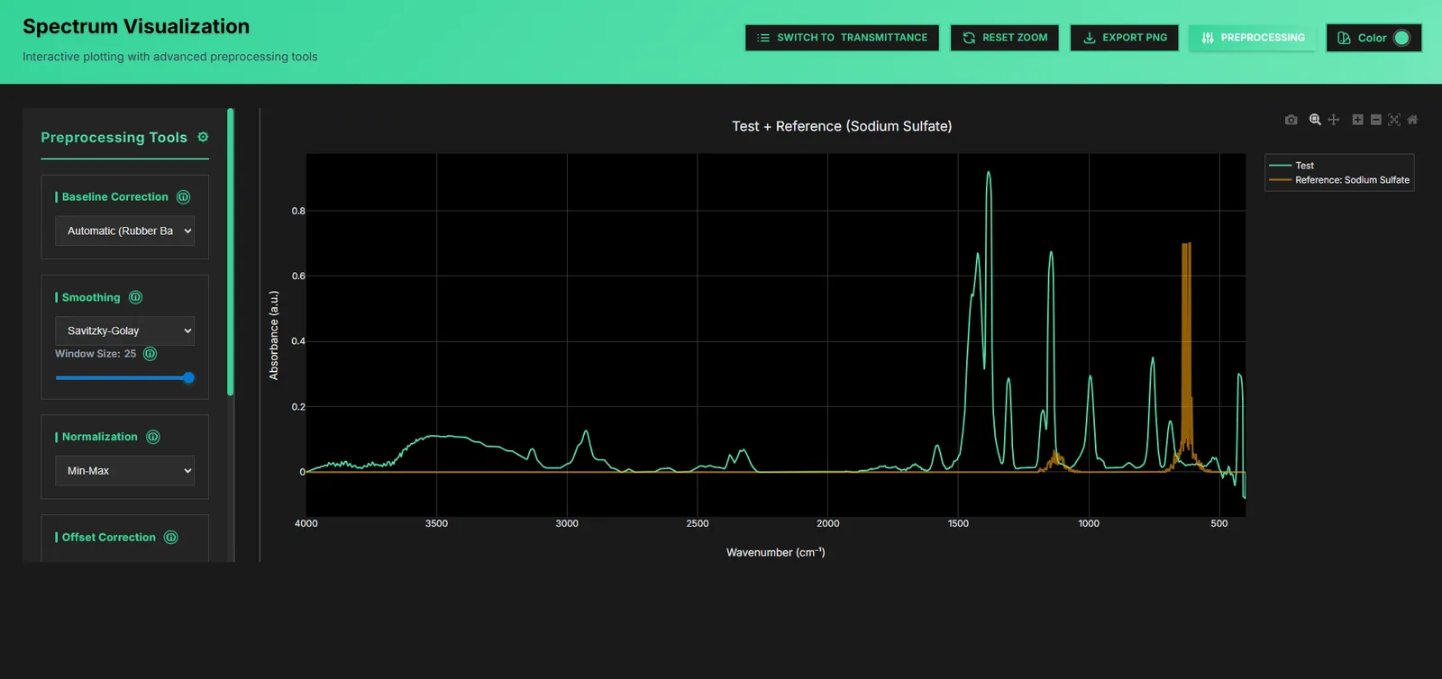Click the Window Size slider handle
The height and width of the screenshot is (679, 1442).
[x=188, y=378]
